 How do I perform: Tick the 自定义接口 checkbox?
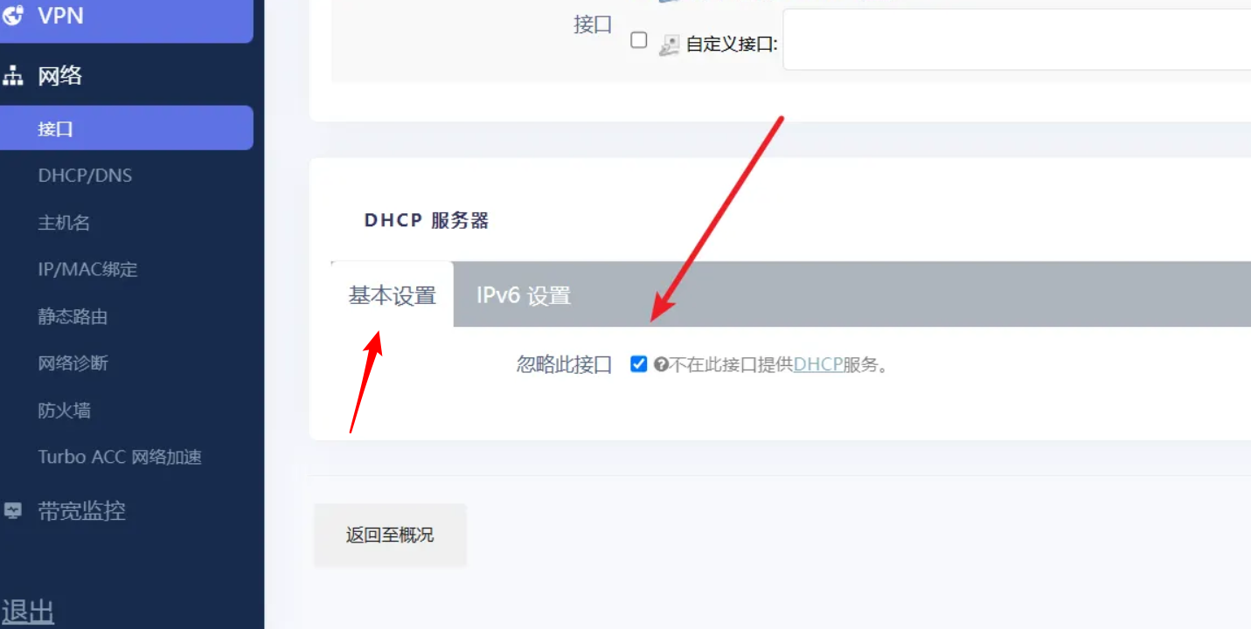pyautogui.click(x=639, y=40)
